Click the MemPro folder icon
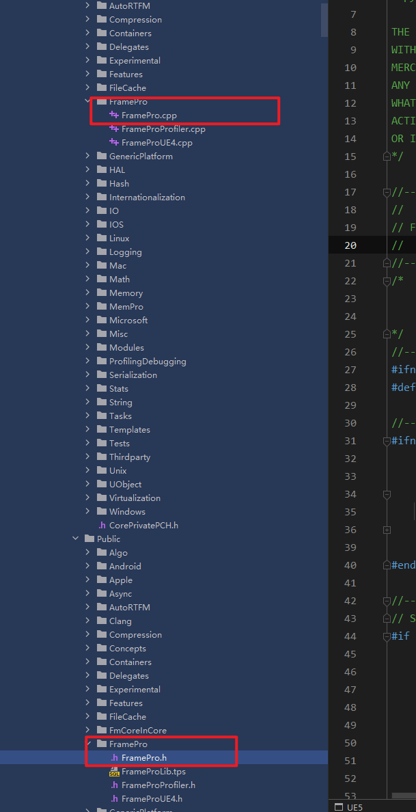The height and width of the screenshot is (812, 416). [101, 307]
